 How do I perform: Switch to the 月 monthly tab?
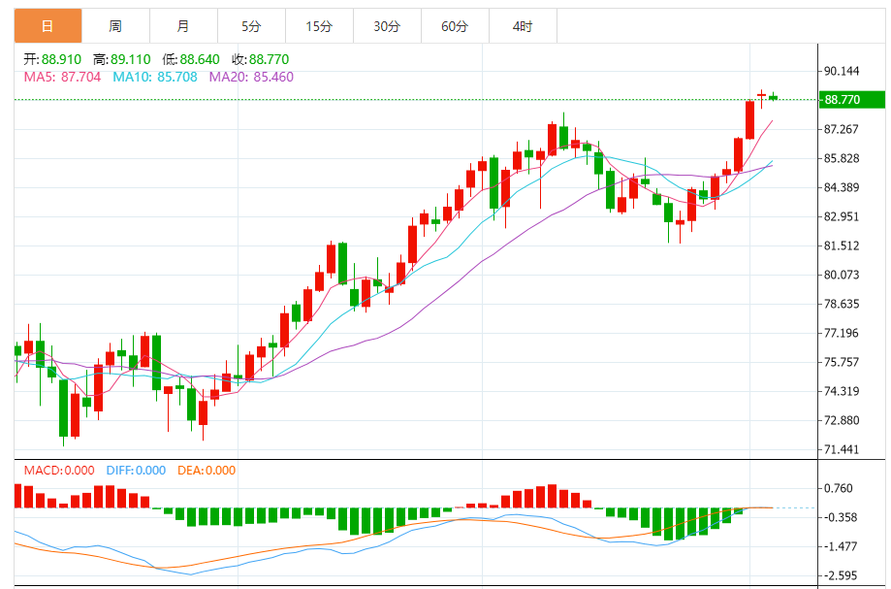point(183,26)
